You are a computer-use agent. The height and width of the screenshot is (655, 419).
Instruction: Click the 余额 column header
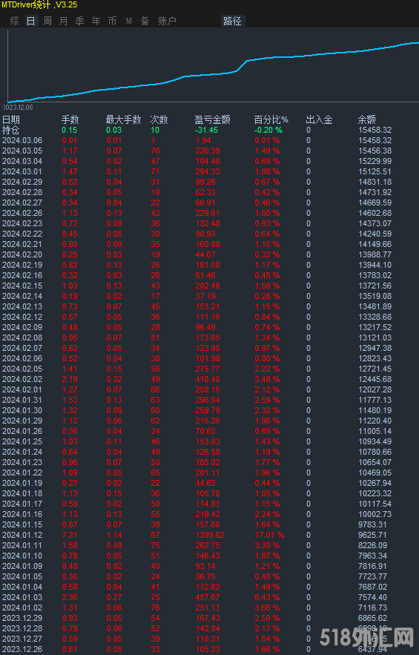[x=367, y=120]
